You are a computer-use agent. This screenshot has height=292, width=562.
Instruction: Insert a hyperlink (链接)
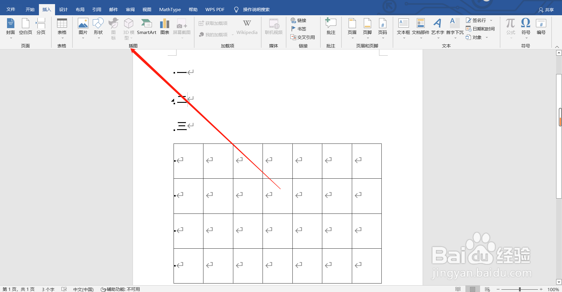coord(299,20)
